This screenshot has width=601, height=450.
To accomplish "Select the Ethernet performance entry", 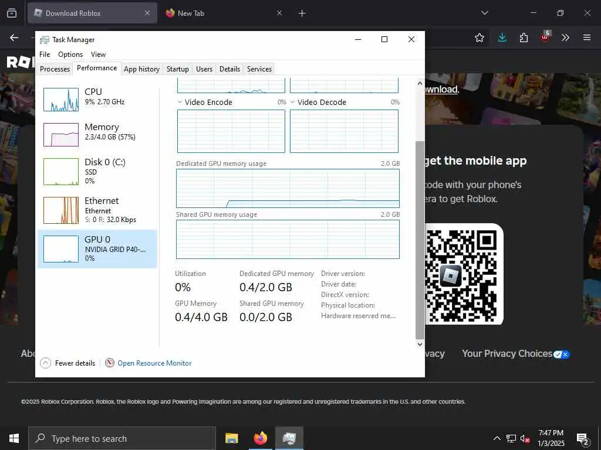I will (x=97, y=210).
